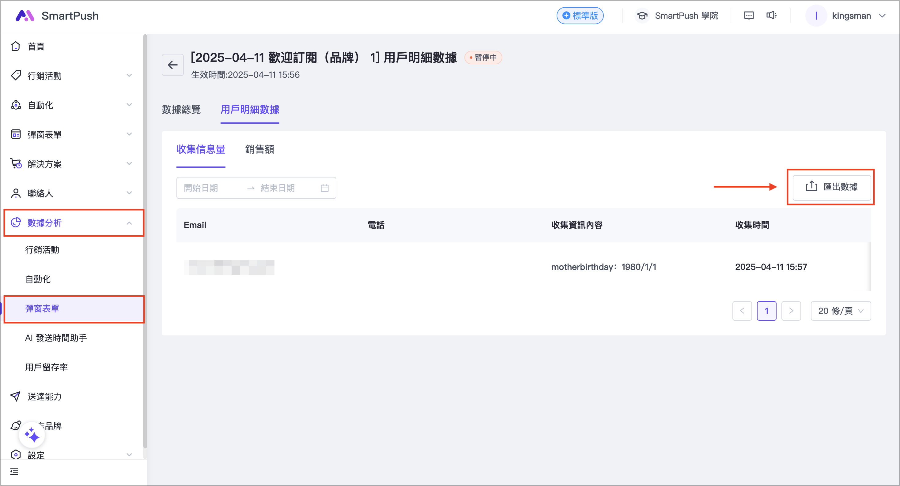Open the calendar icon in date range picker
The width and height of the screenshot is (900, 486).
(x=325, y=188)
